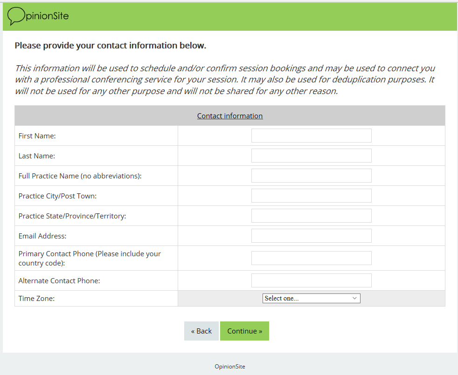The image size is (458, 375).
Task: Click the OpinionSite footer text
Action: coord(229,367)
